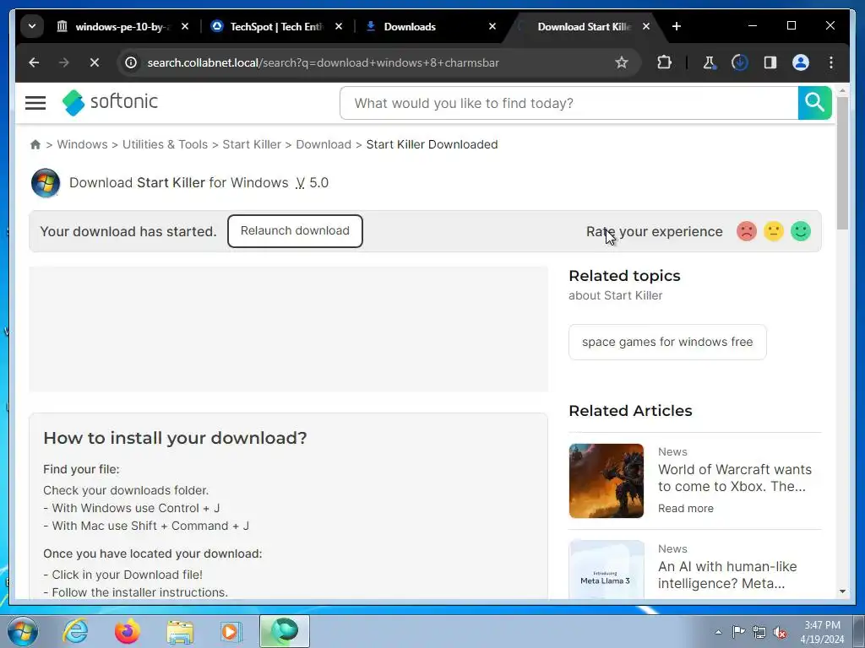
Task: Open Windows Explorer from taskbar
Action: (180, 632)
